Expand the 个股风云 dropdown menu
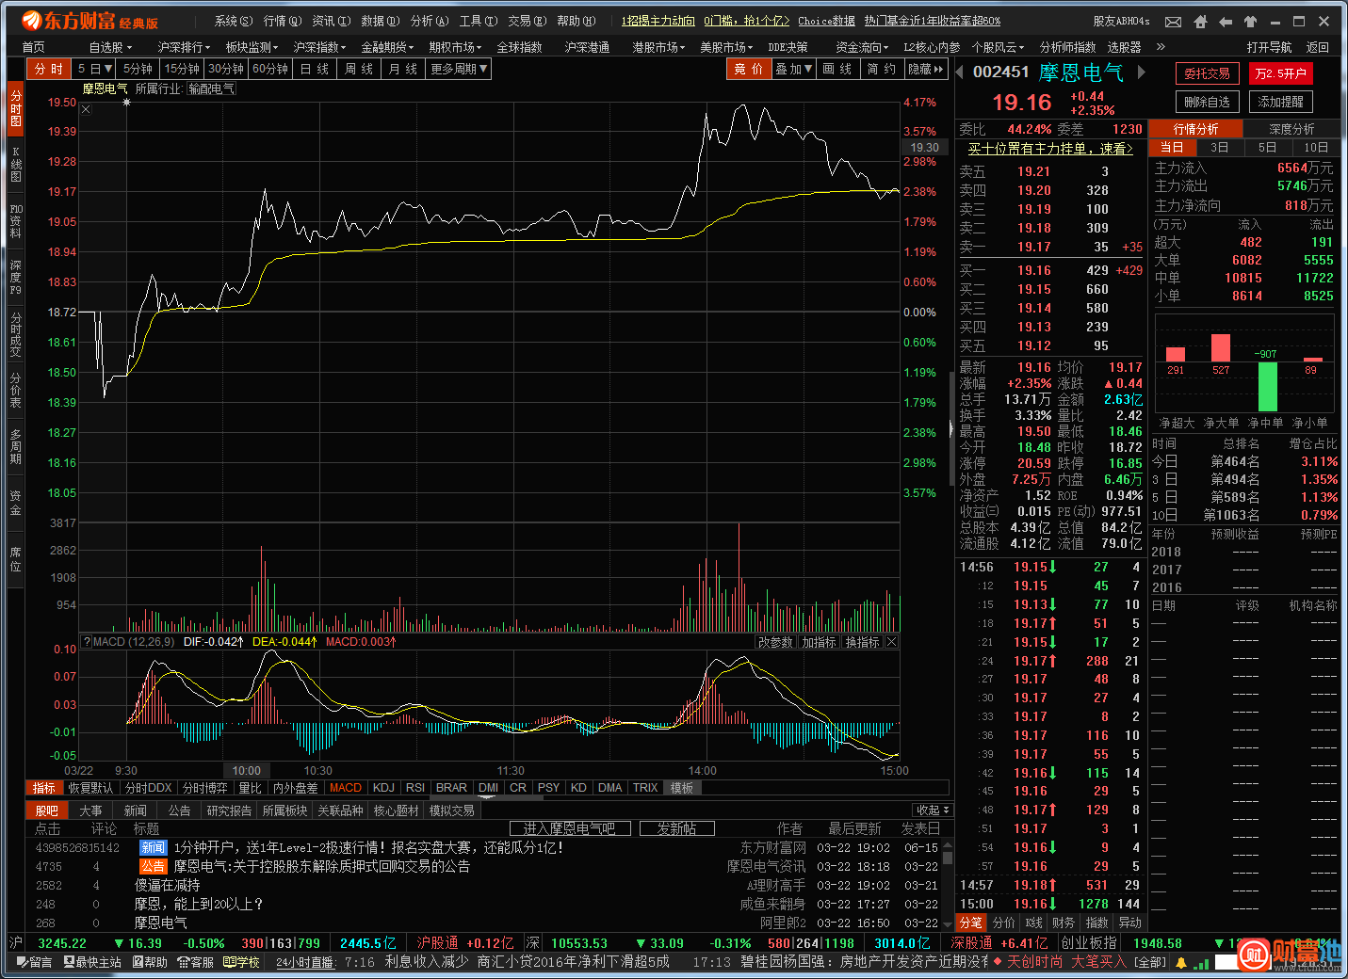The height and width of the screenshot is (979, 1348). pos(999,46)
